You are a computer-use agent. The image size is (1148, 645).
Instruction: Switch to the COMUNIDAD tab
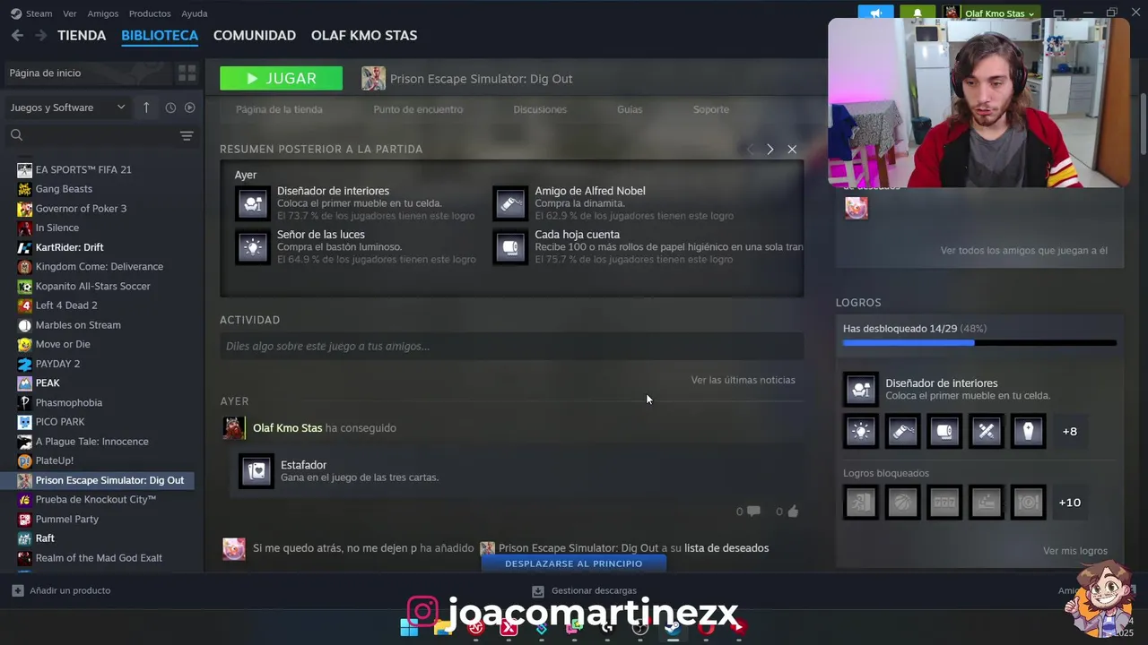pos(255,35)
